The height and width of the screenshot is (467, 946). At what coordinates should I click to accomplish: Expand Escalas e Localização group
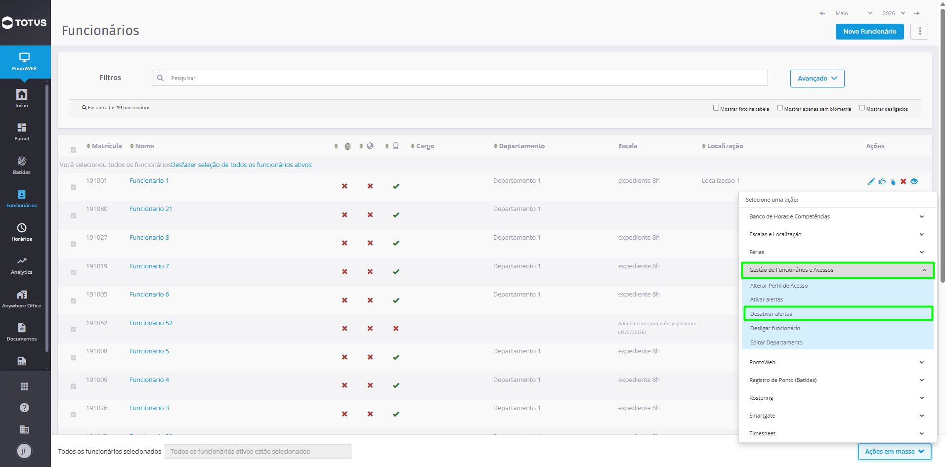coord(837,234)
